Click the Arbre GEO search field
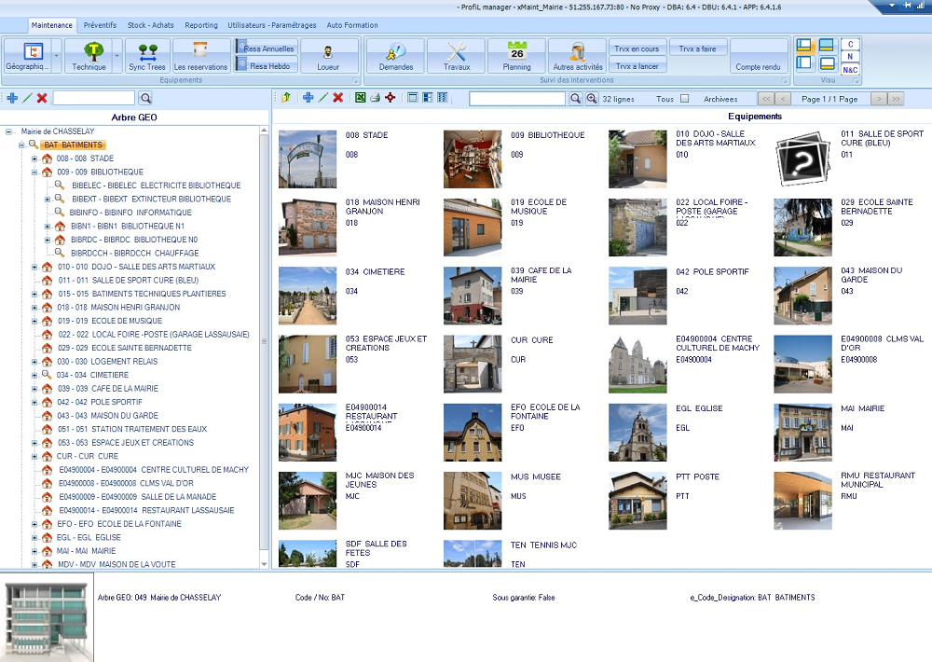This screenshot has width=932, height=662. [94, 98]
